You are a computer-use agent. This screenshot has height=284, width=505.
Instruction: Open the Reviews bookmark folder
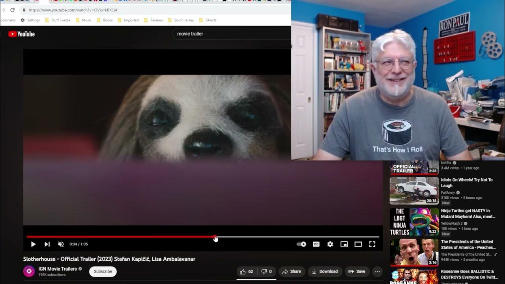click(153, 20)
